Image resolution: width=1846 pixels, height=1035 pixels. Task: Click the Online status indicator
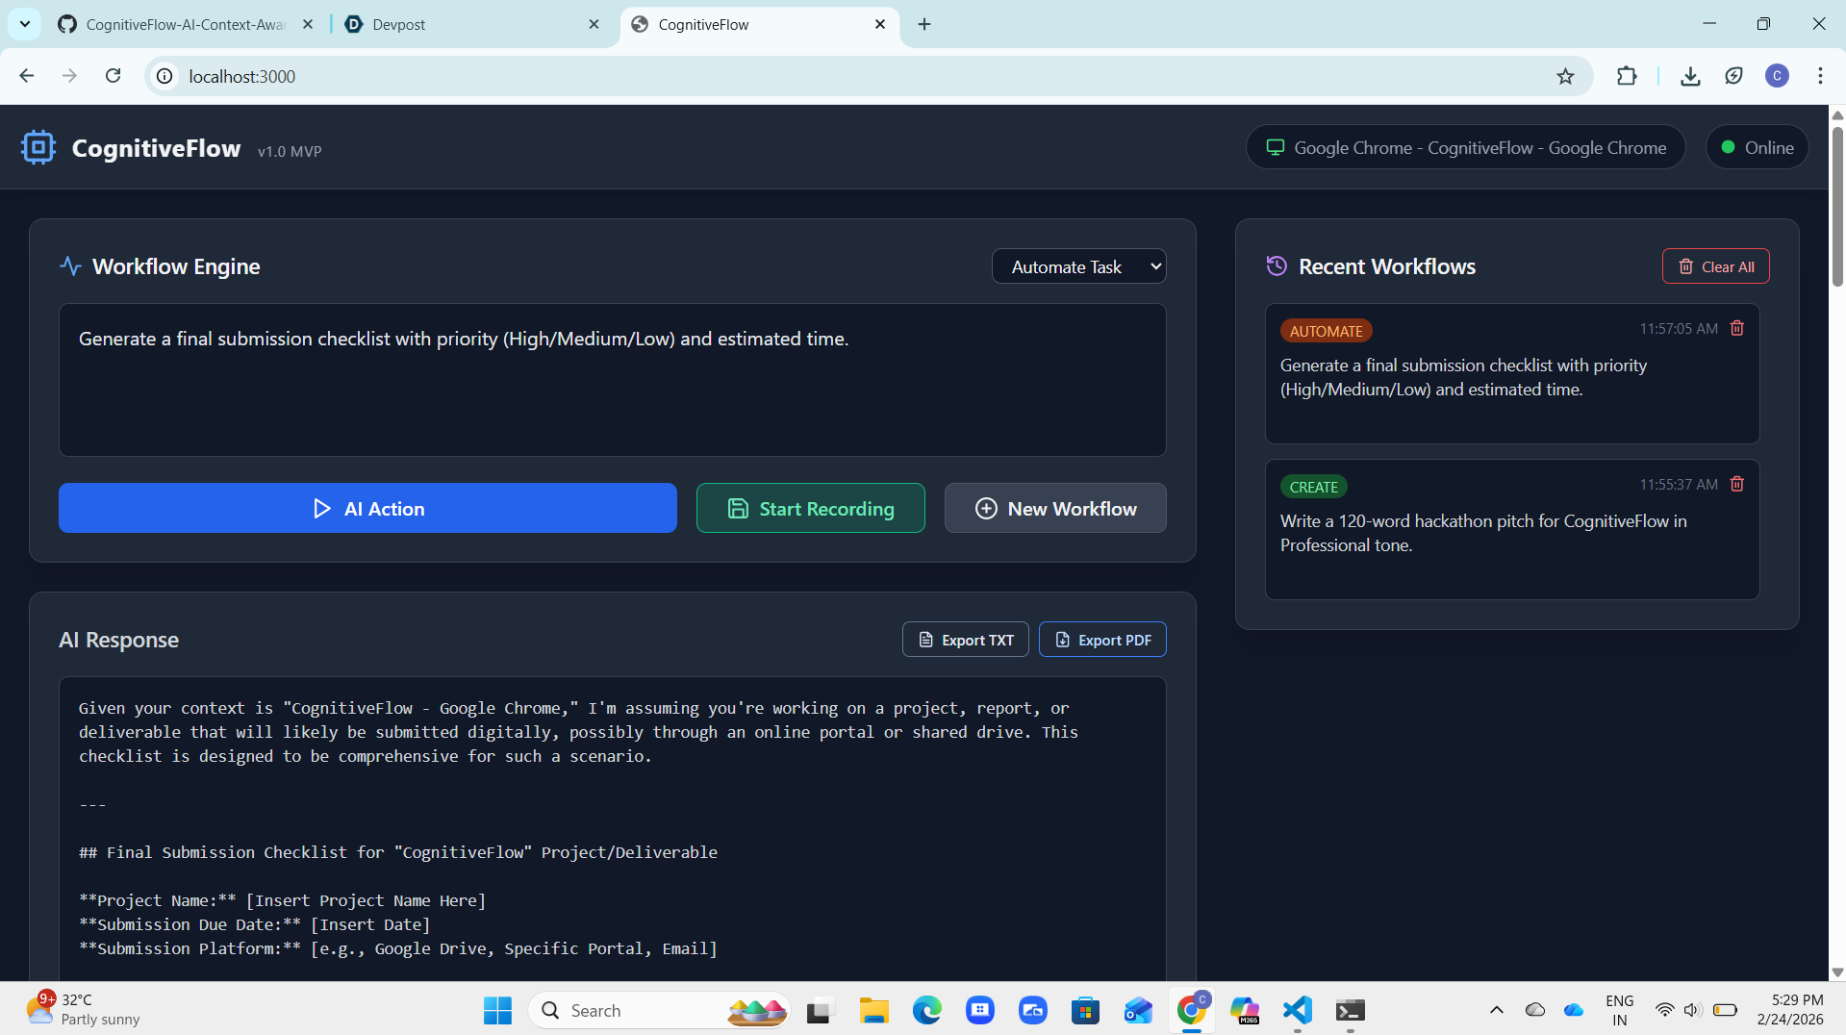[x=1757, y=147]
